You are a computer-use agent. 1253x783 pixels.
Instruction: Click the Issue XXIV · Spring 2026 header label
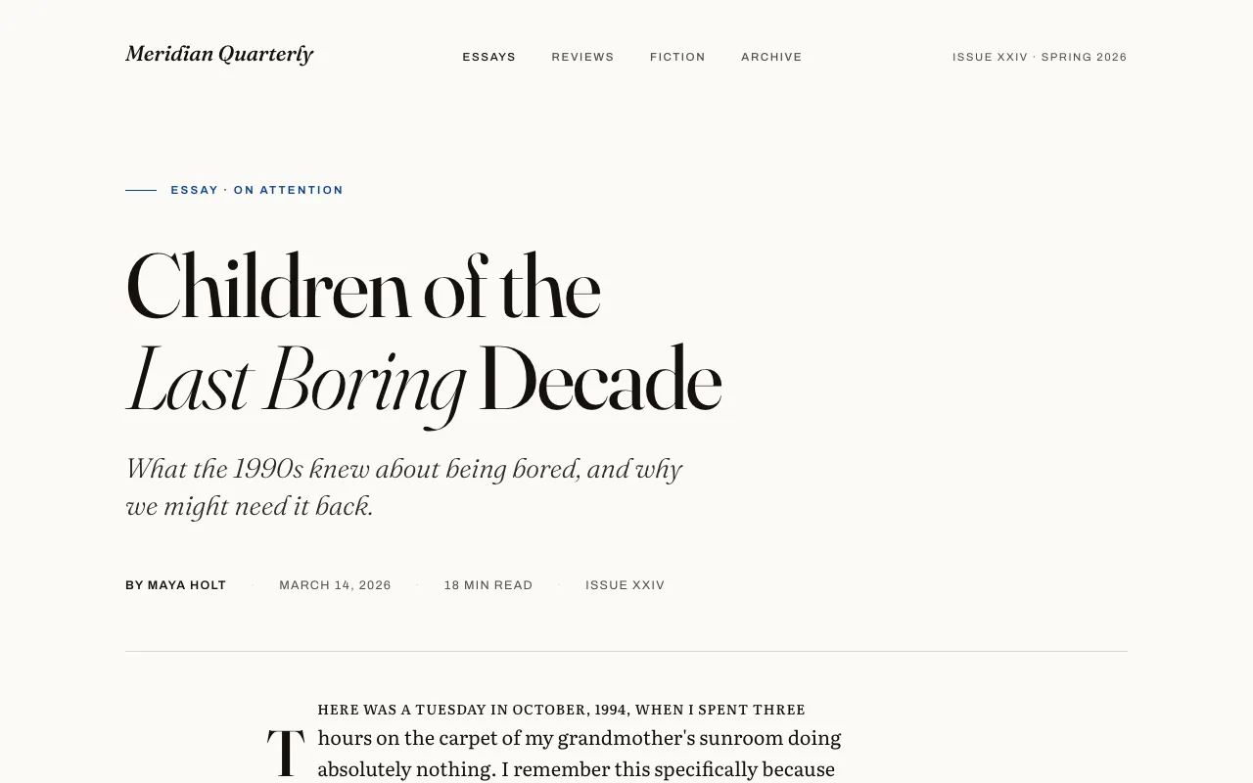(1039, 57)
